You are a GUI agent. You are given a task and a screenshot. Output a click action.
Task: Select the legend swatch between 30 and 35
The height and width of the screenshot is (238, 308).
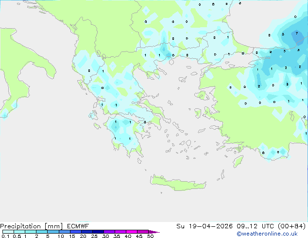pos(109,232)
